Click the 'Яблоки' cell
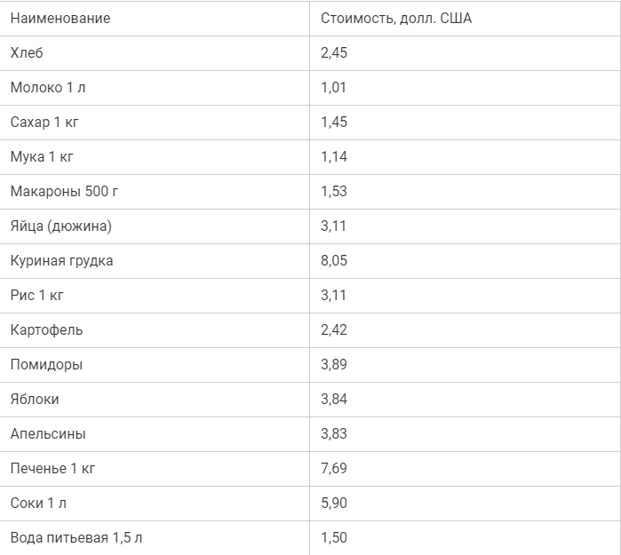This screenshot has width=621, height=555. [x=155, y=400]
